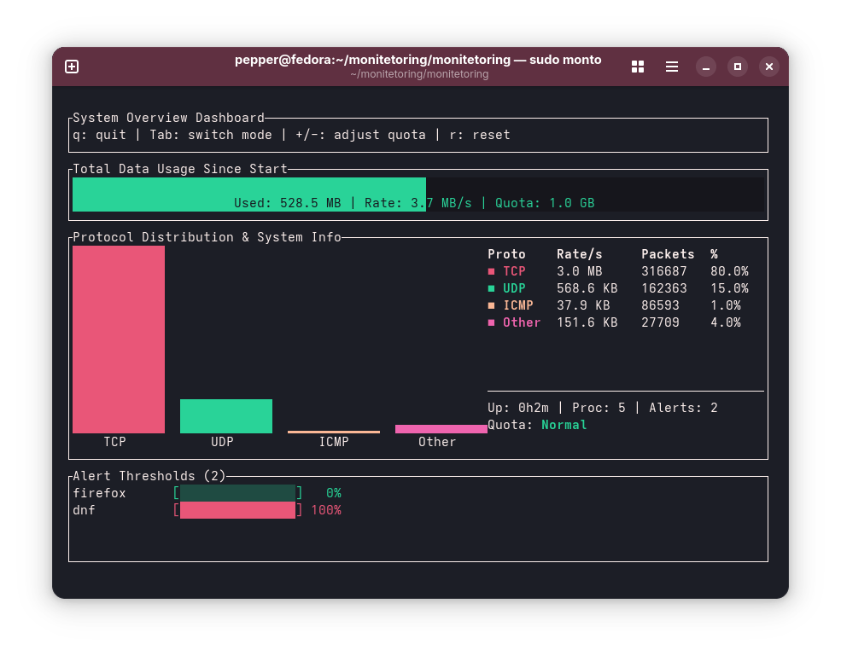The width and height of the screenshot is (841, 656).
Task: Click the tall TCP chart bar
Action: click(119, 340)
